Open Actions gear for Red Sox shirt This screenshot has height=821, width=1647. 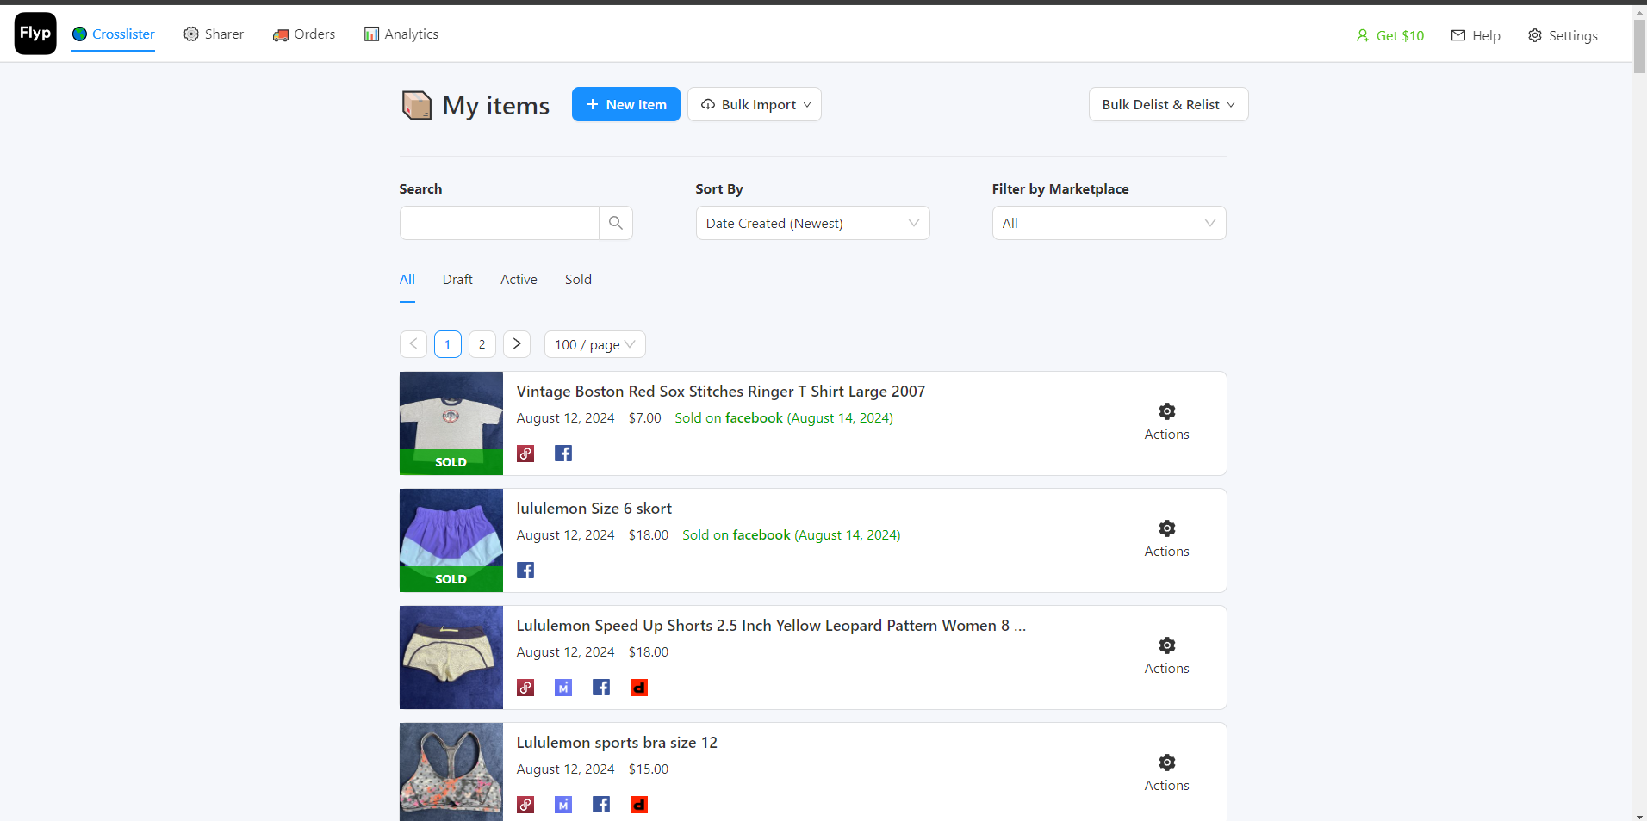click(x=1166, y=411)
